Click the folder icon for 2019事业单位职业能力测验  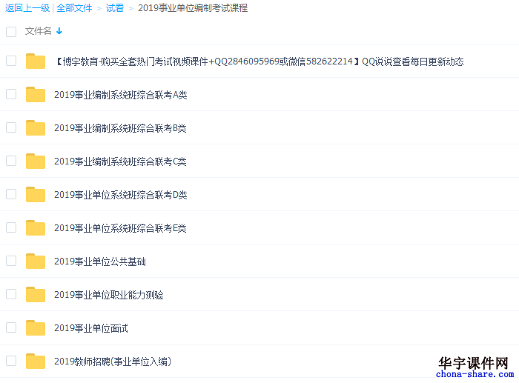tap(36, 294)
